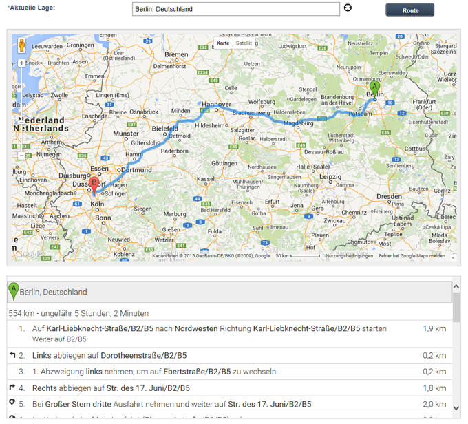
Task: Click the map resize corner icon
Action: [454, 258]
